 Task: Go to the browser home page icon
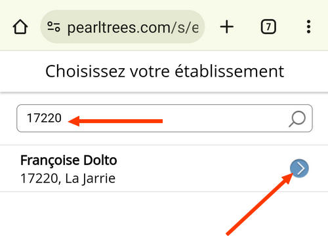[x=20, y=27]
